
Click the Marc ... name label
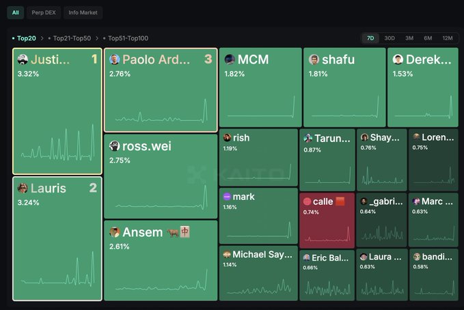(437, 201)
